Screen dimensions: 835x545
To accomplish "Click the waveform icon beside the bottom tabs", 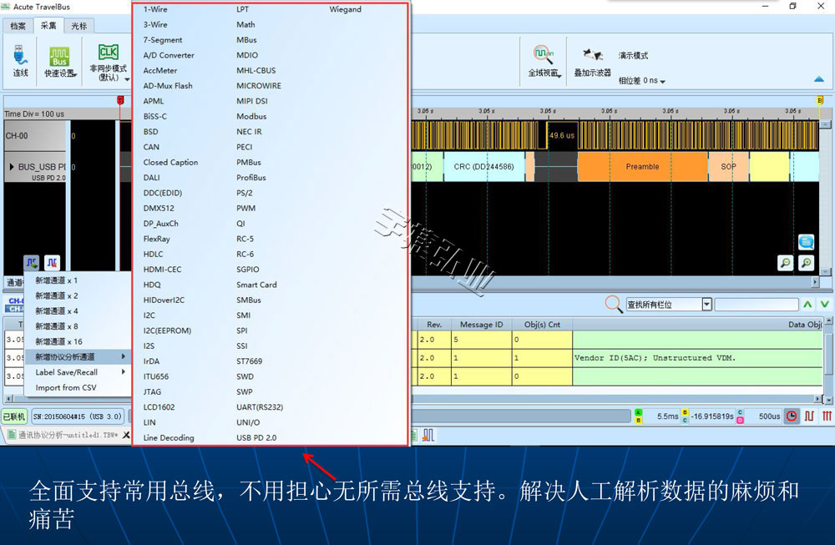I will click(x=428, y=436).
